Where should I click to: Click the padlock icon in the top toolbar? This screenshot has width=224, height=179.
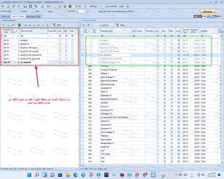[x=59, y=7]
